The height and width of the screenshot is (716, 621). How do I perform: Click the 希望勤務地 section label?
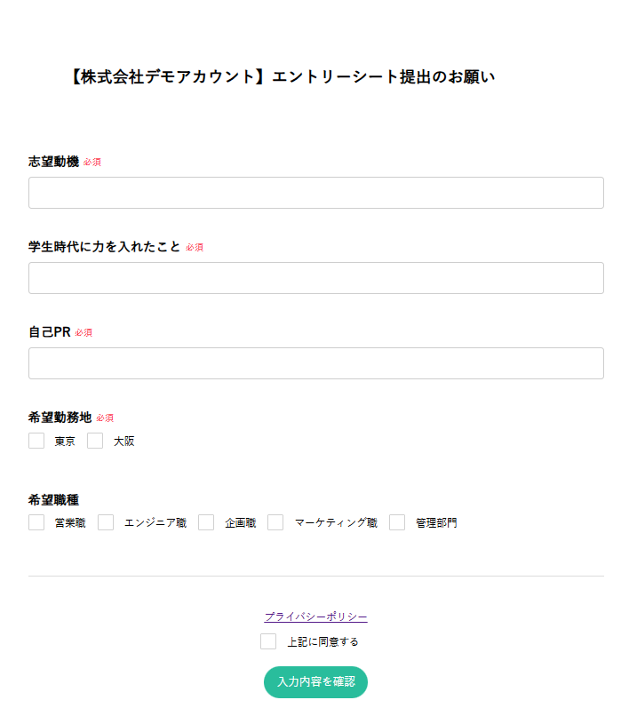[60, 418]
